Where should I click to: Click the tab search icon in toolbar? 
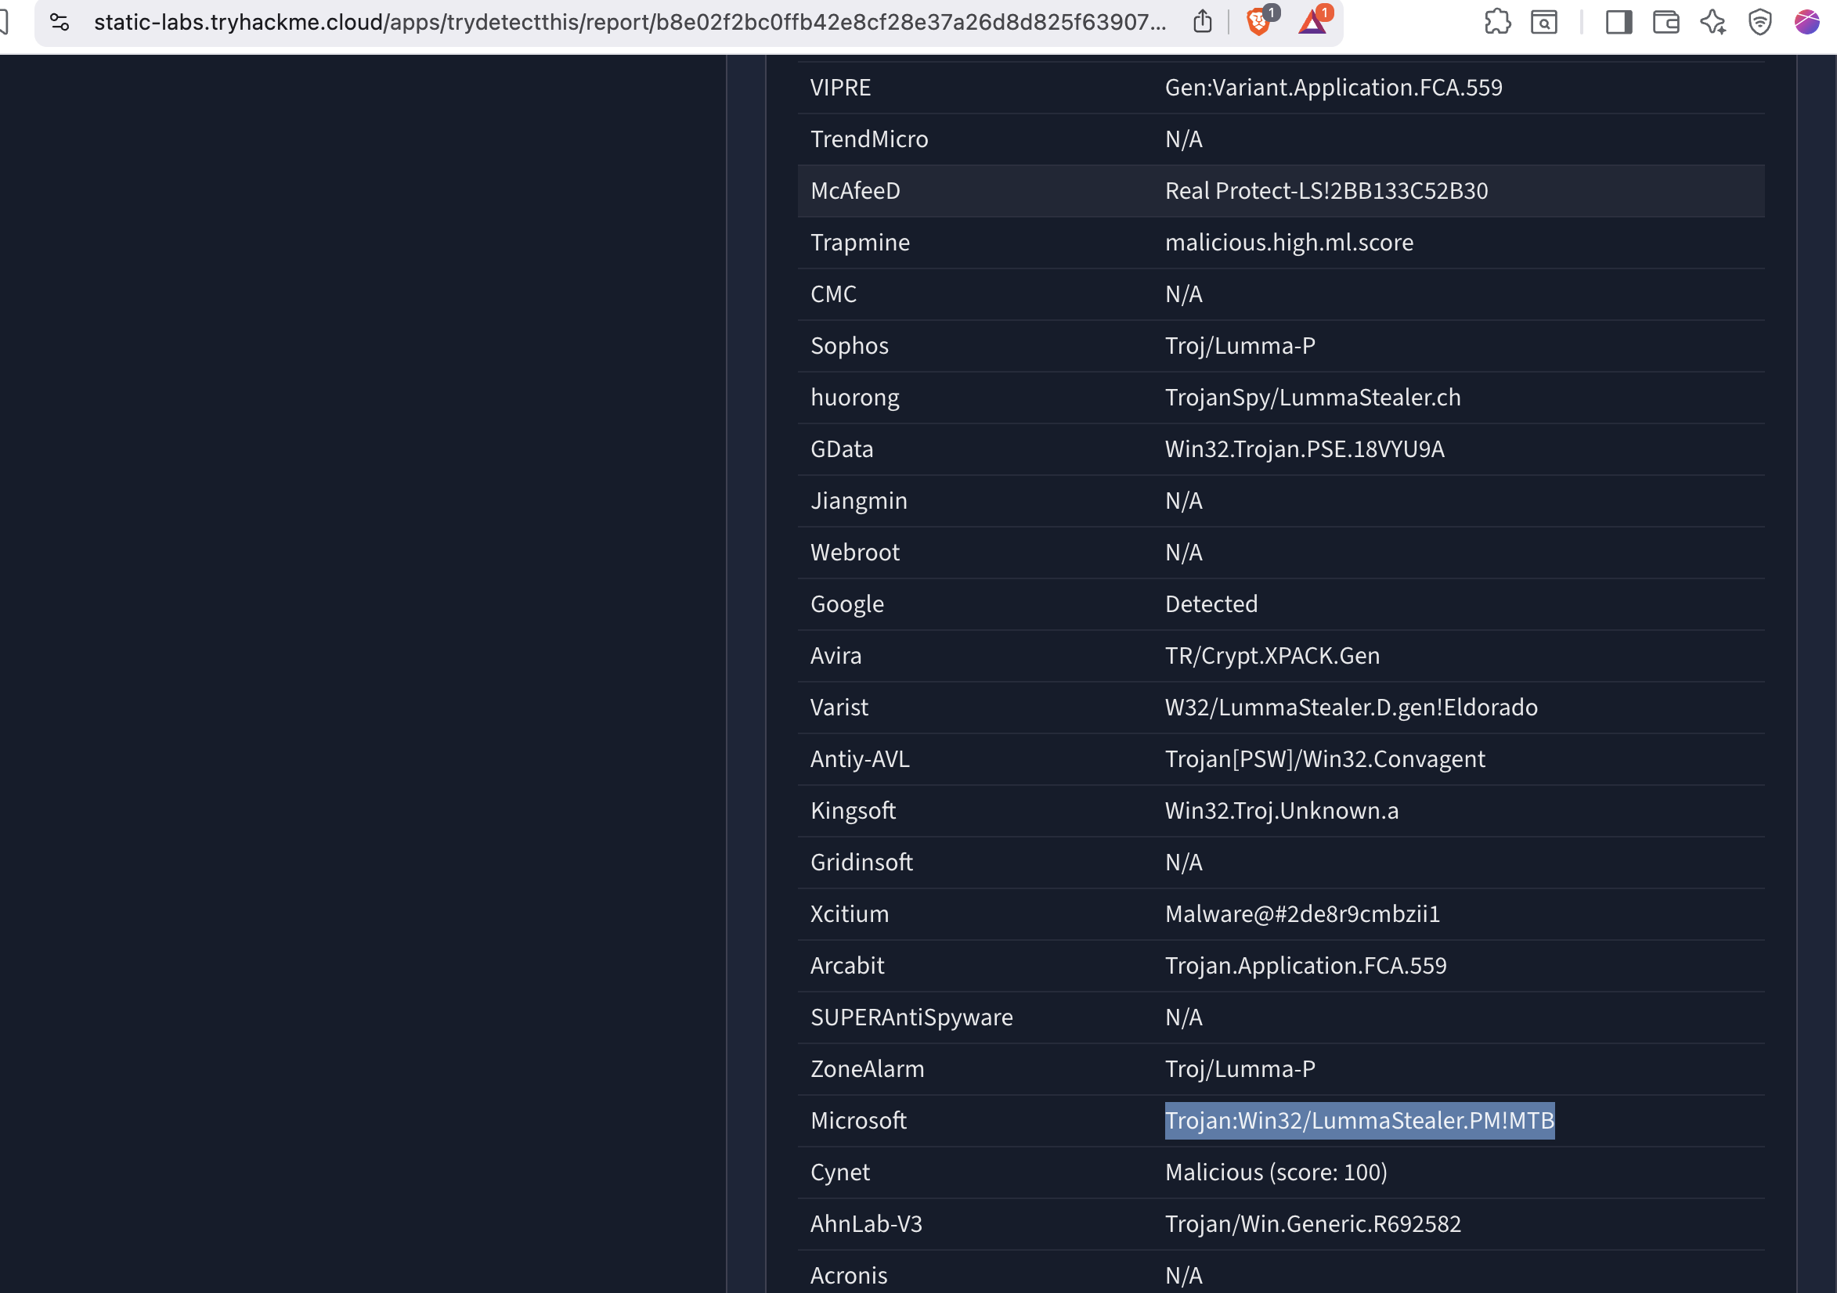(1543, 22)
